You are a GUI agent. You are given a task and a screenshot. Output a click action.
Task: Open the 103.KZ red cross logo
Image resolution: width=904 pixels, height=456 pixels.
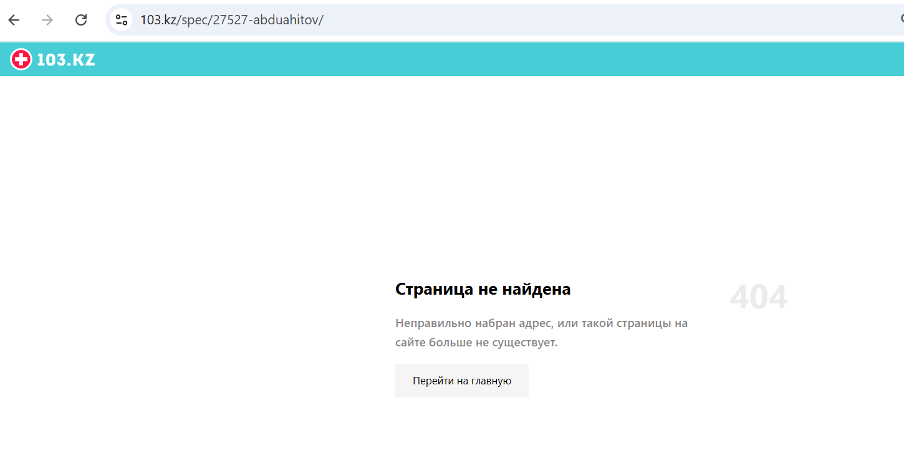[x=21, y=60]
